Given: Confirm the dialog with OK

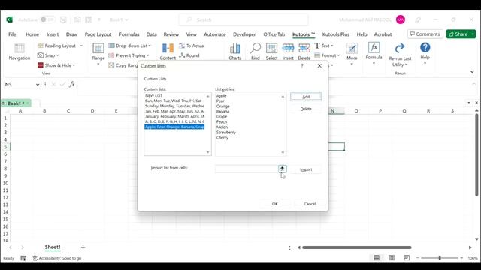Looking at the screenshot, I should tap(275, 203).
